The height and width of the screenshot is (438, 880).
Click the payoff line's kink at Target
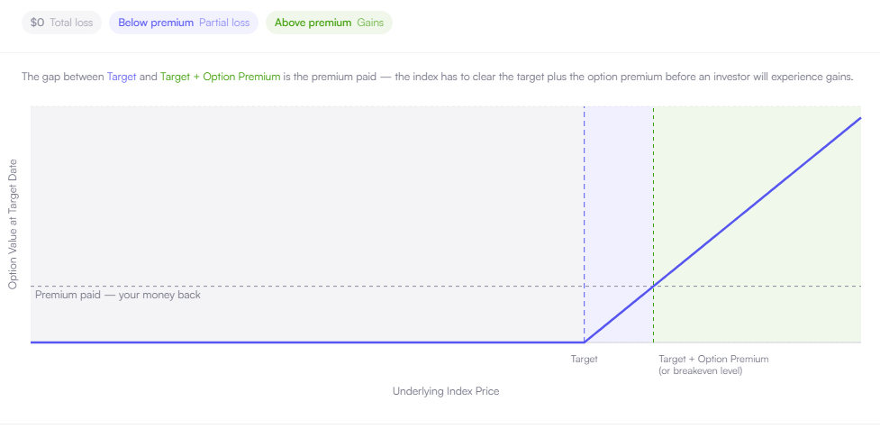tap(585, 342)
